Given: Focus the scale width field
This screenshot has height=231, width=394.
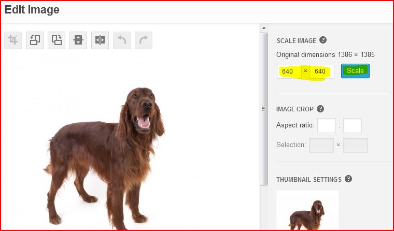Looking at the screenshot, I should 289,71.
